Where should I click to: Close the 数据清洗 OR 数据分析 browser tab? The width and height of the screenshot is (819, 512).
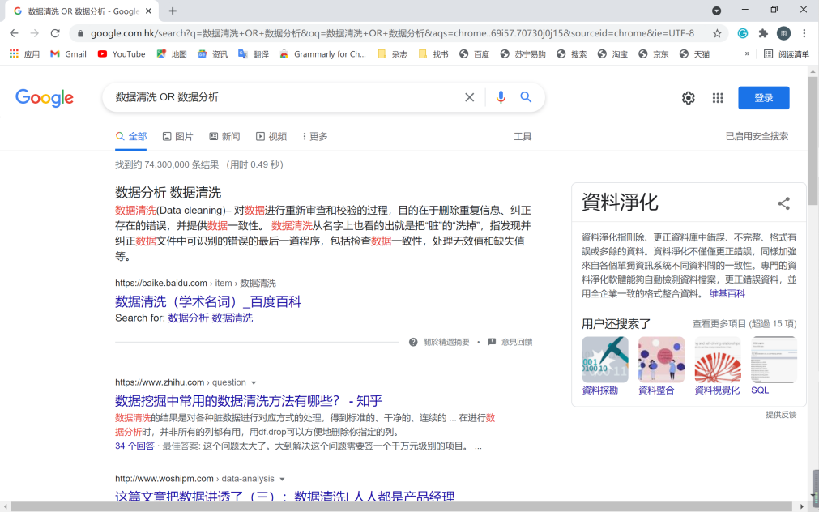149,11
